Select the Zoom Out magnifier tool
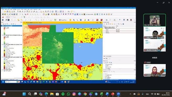 click(25, 11)
